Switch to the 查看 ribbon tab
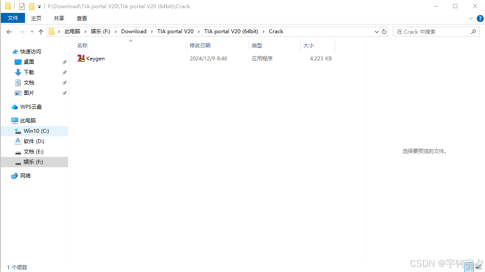This screenshot has width=485, height=272. 81,18
